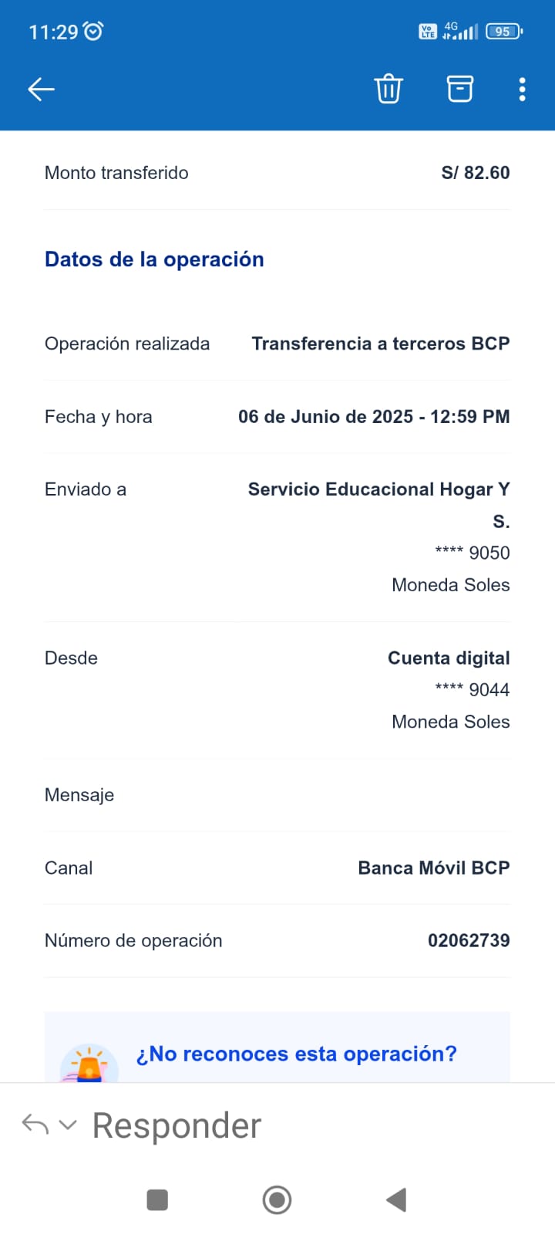
Task: Delete this email with trash icon
Action: click(x=388, y=90)
